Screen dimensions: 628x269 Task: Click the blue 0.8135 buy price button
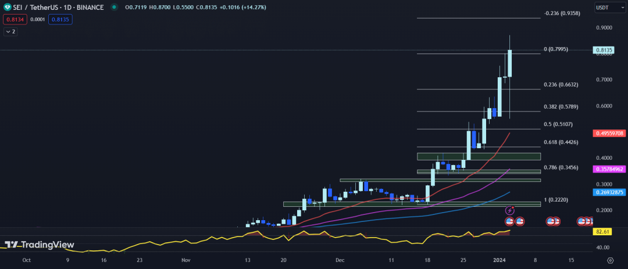coord(60,19)
